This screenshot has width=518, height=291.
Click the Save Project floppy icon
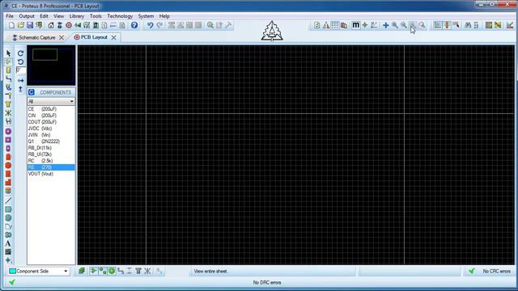[30, 25]
